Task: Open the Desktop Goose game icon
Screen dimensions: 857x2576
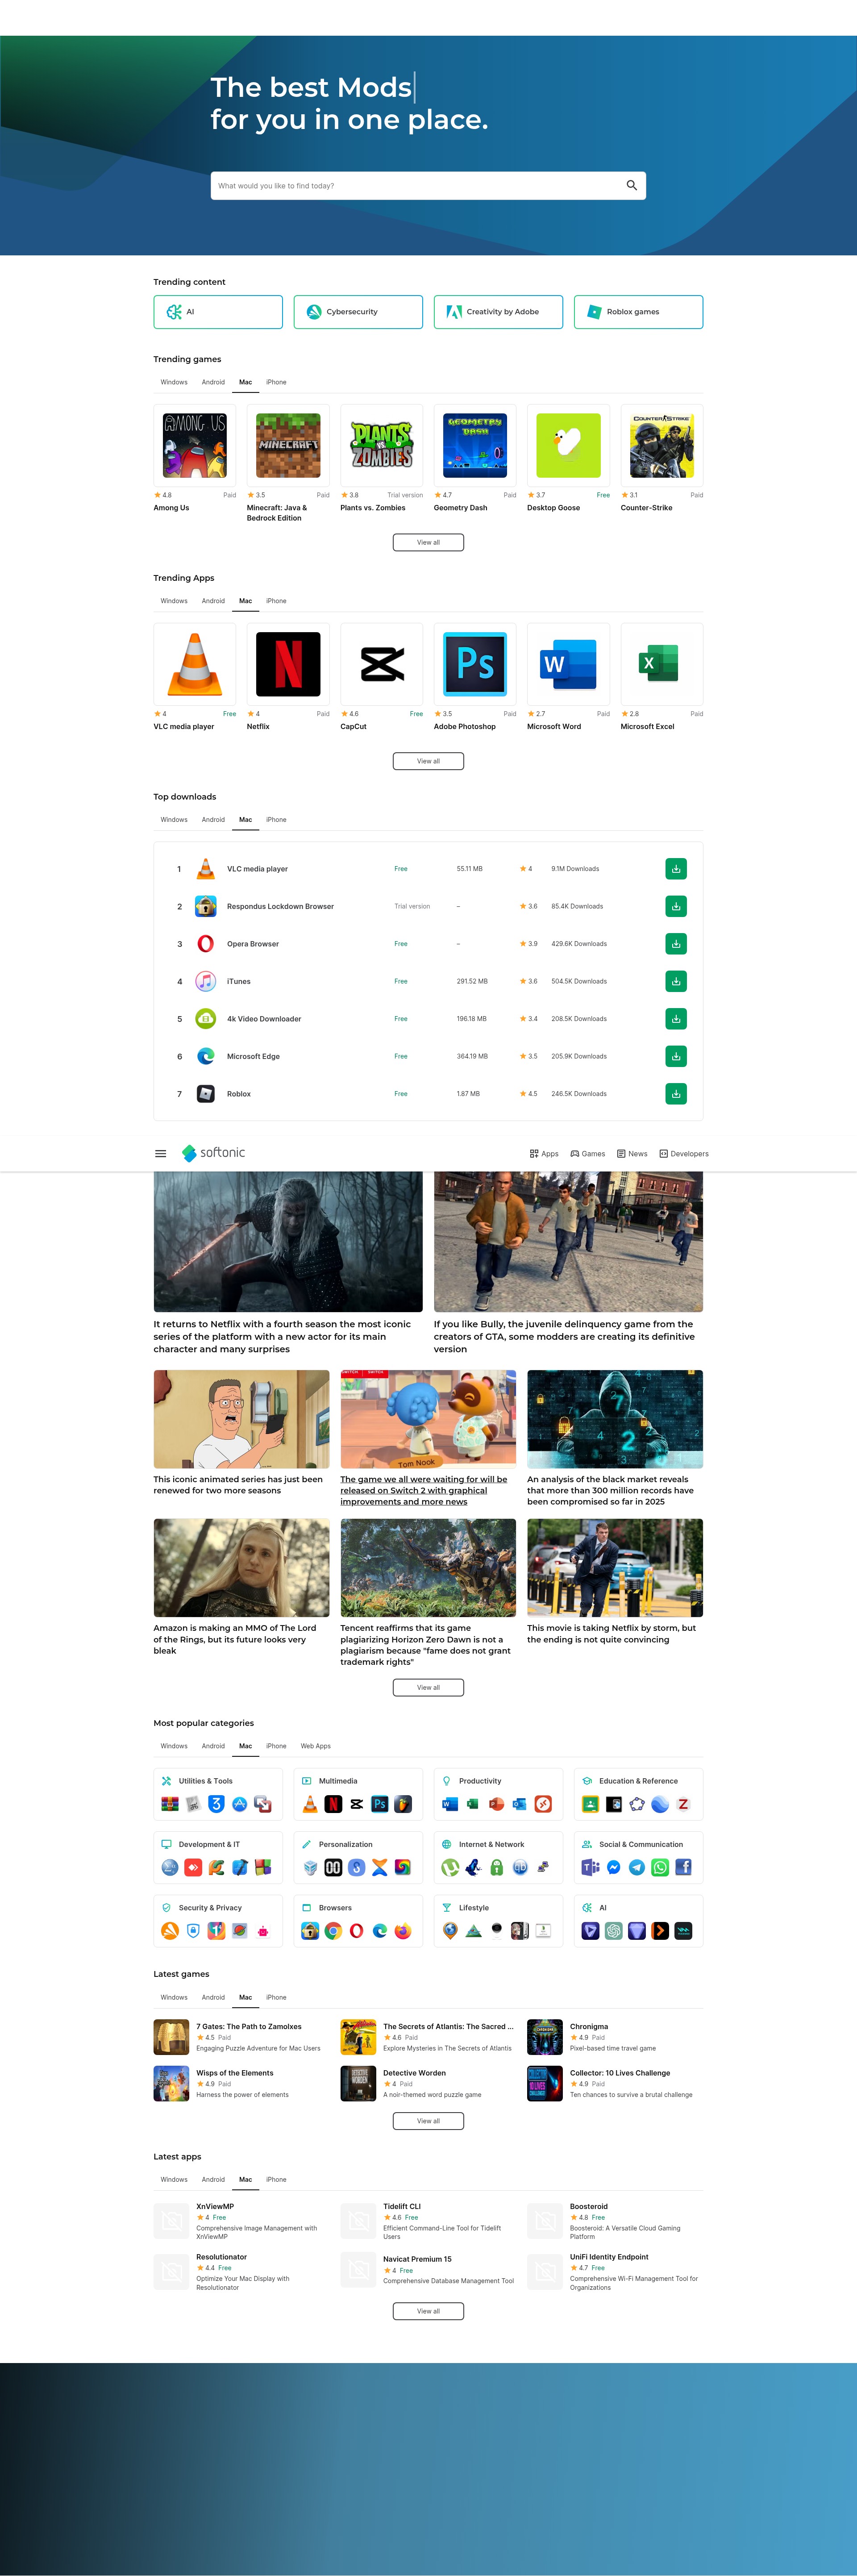Action: point(568,445)
